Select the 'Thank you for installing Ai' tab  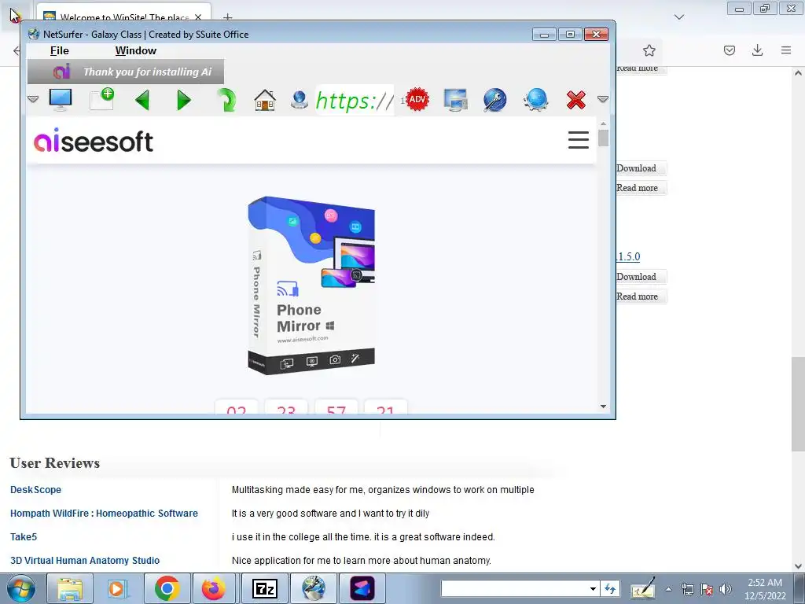tap(126, 72)
